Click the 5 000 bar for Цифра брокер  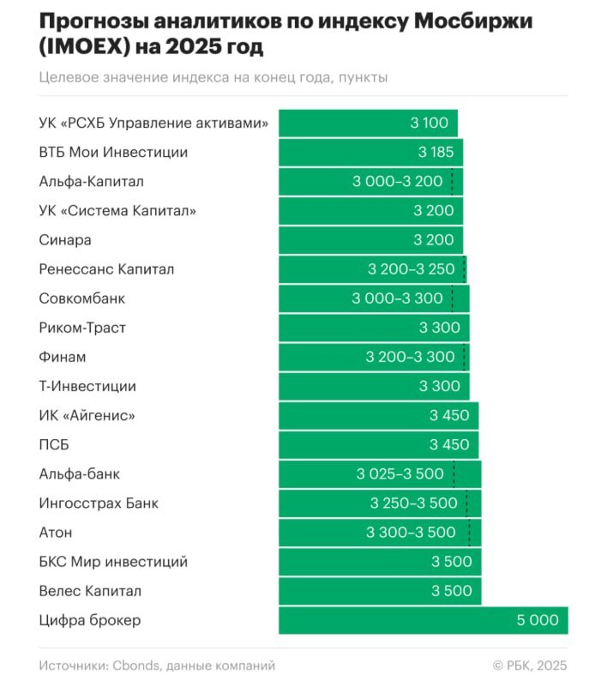pyautogui.click(x=423, y=620)
